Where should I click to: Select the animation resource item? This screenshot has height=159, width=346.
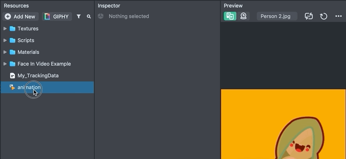[29, 87]
